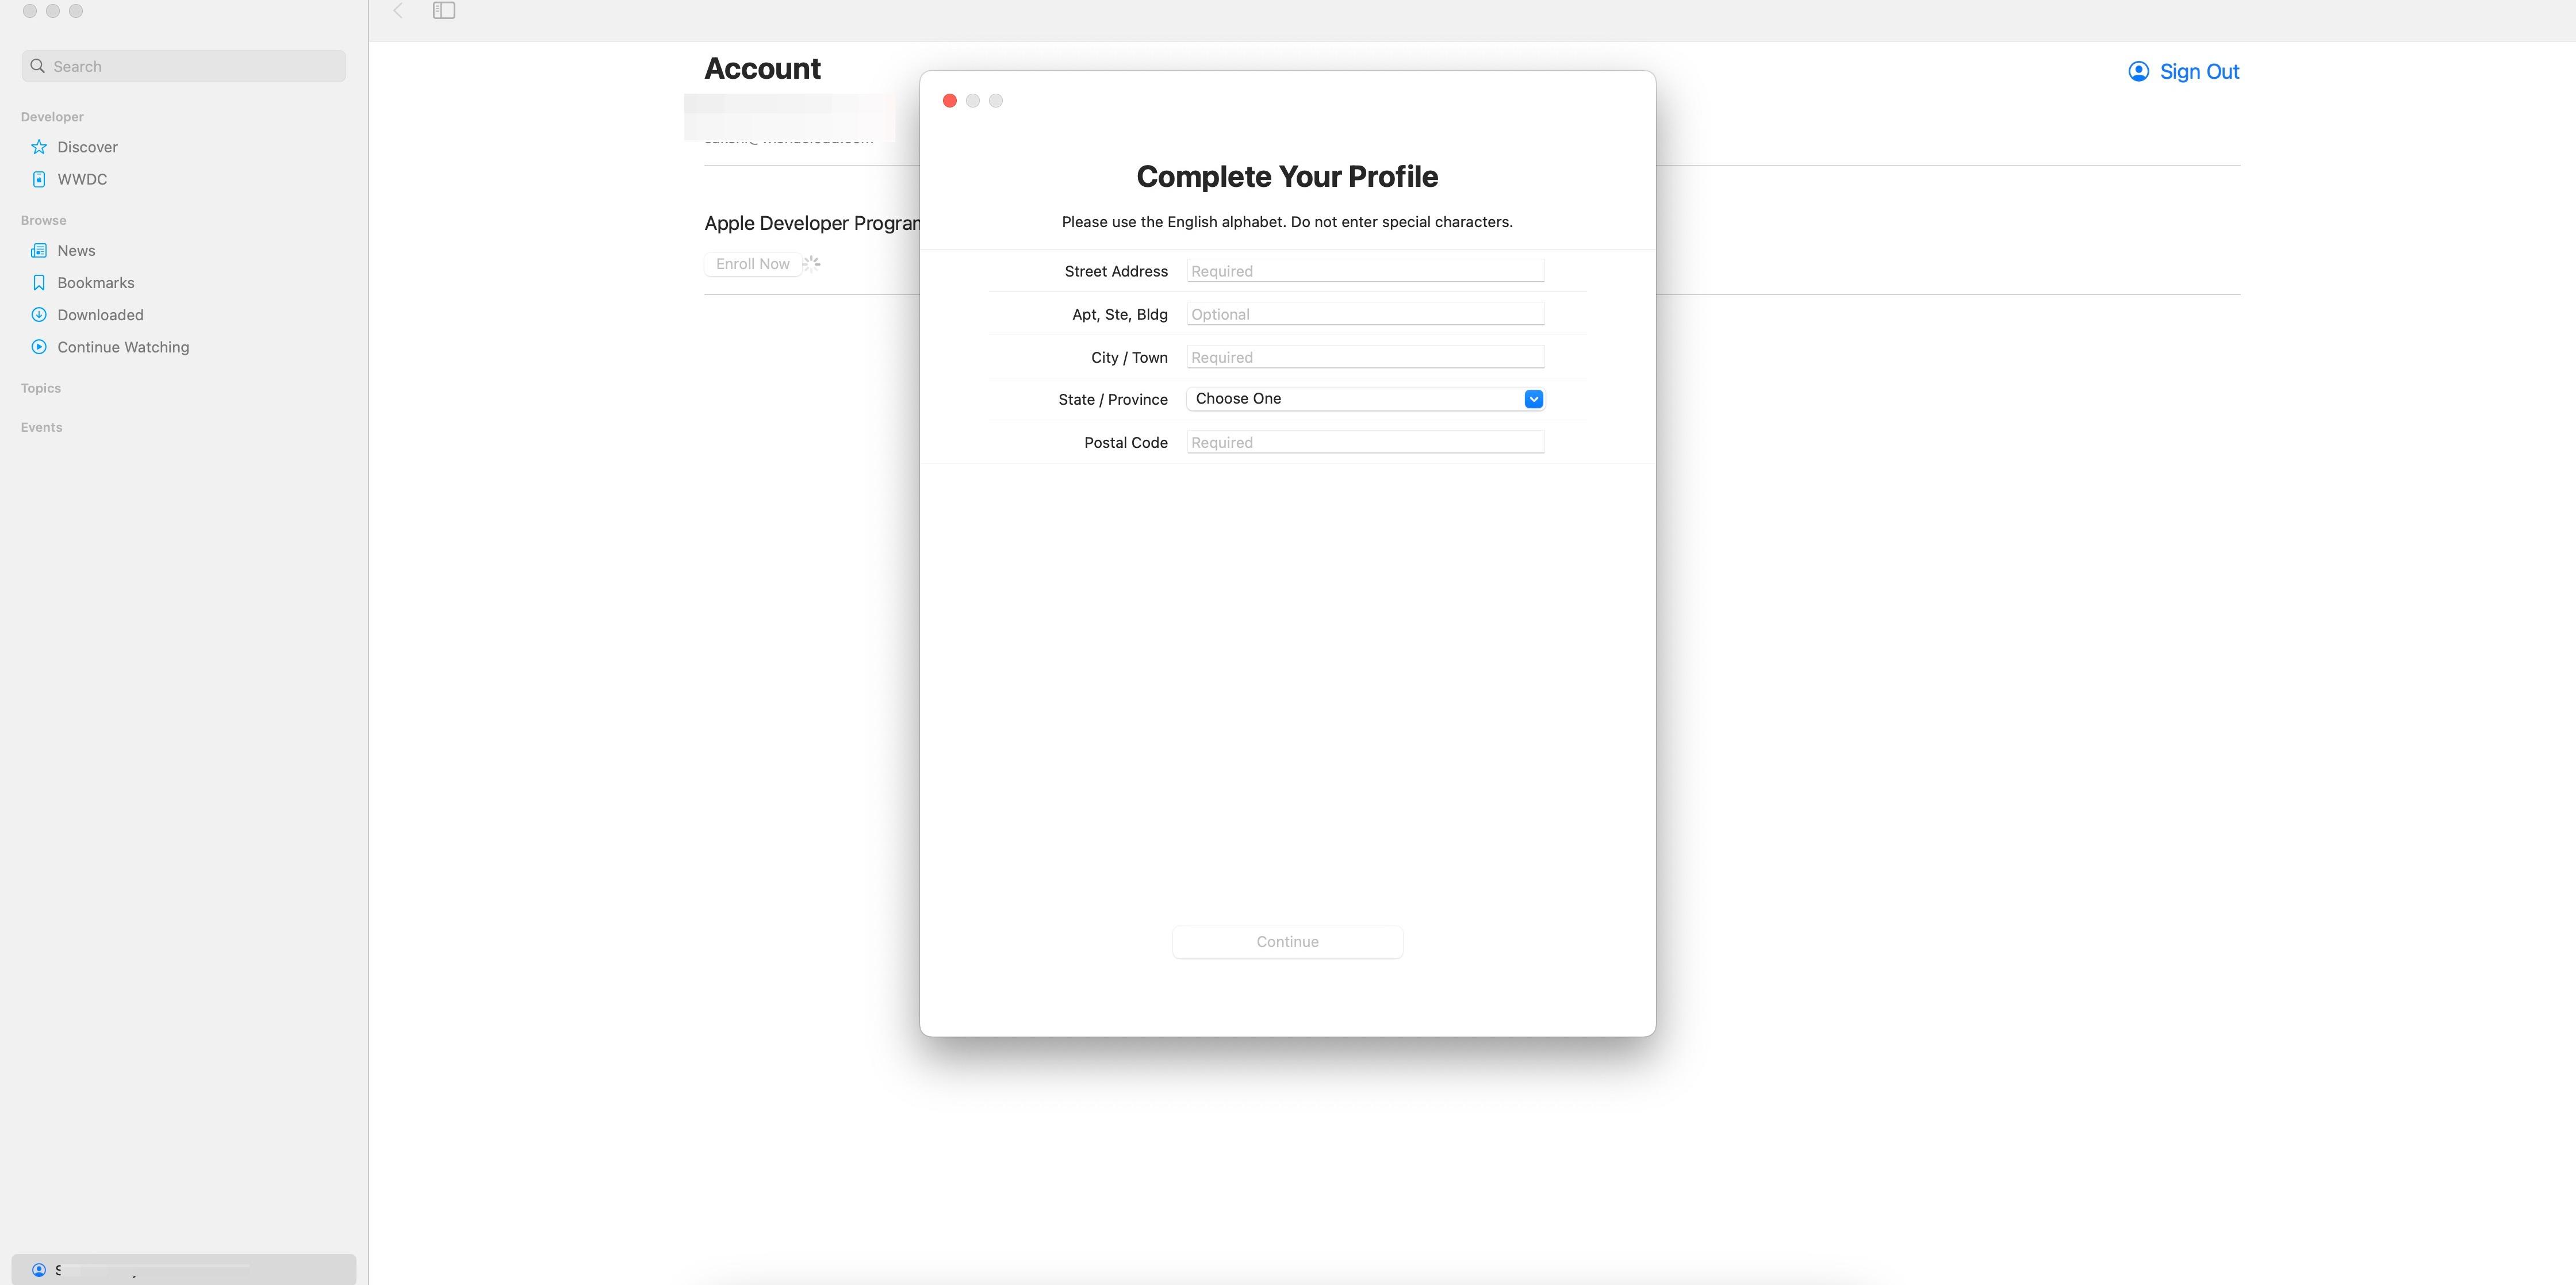Open the Choose One selector
Screen dimensions: 2576x1285
pos(1365,399)
